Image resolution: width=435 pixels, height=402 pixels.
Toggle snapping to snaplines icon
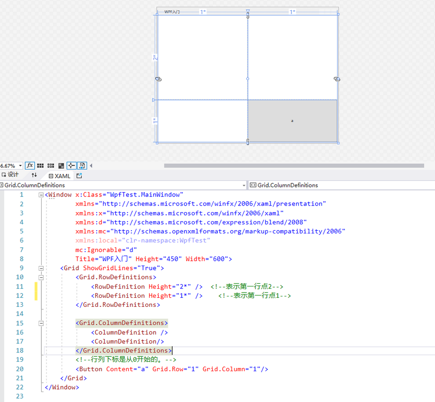pos(72,166)
